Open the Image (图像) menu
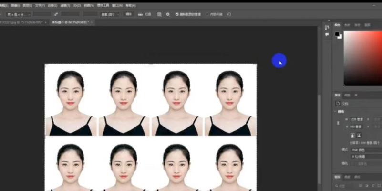This screenshot has height=191, width=382. (x=15, y=5)
